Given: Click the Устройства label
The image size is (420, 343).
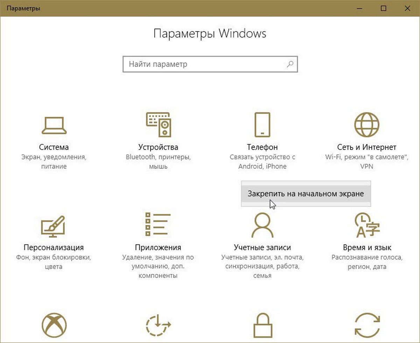Looking at the screenshot, I should (x=158, y=147).
